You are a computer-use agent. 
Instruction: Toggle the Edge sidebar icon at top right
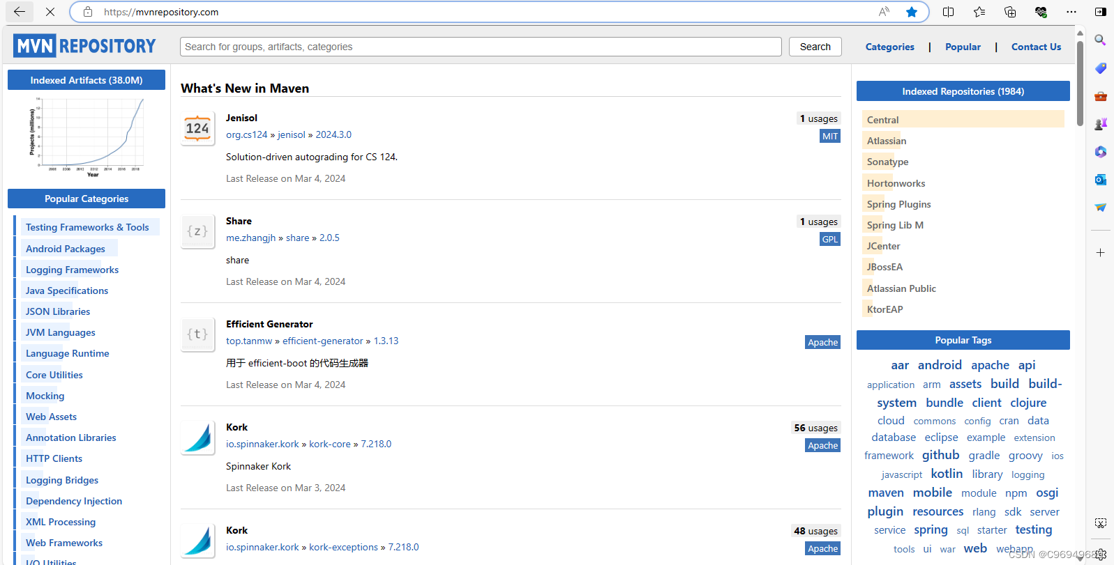[1101, 12]
